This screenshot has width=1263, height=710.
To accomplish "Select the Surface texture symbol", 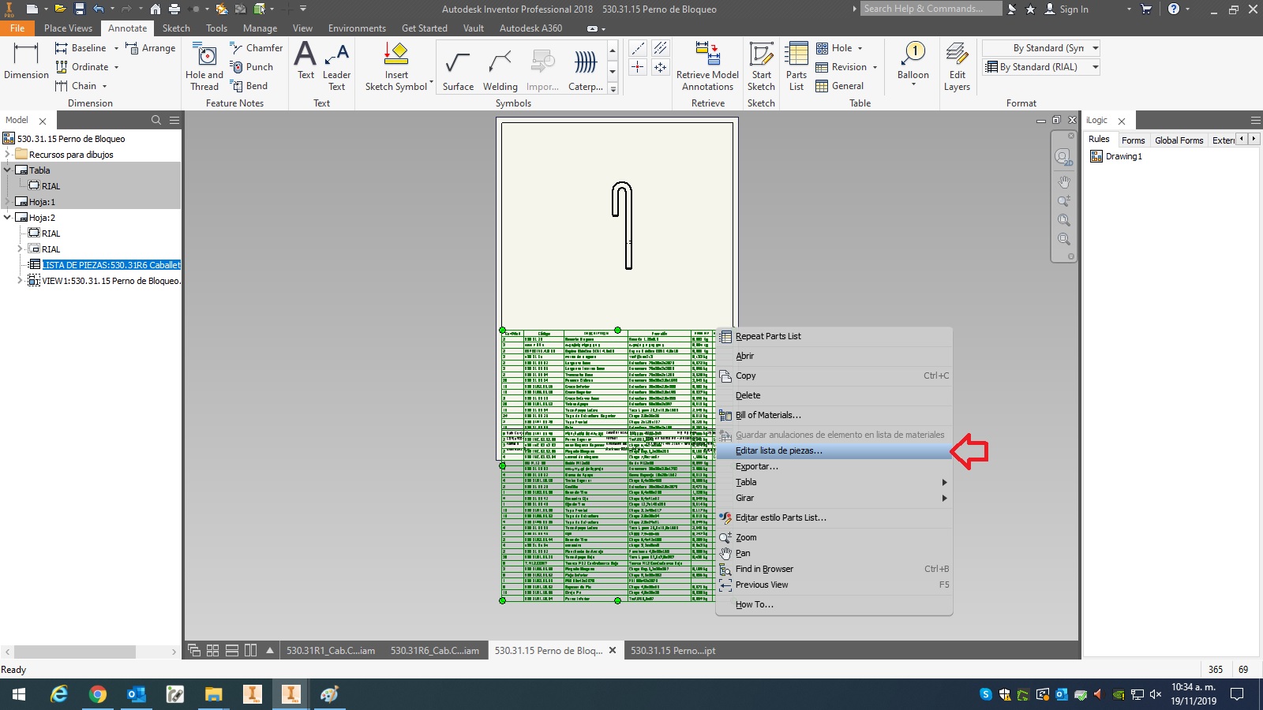I will 458,72.
